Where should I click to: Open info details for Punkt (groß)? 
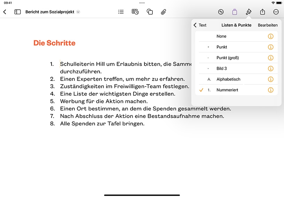click(x=270, y=58)
